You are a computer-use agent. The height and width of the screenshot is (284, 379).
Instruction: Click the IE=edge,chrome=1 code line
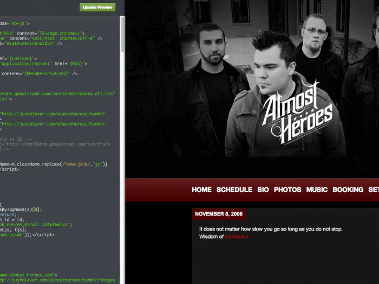[x=43, y=34]
